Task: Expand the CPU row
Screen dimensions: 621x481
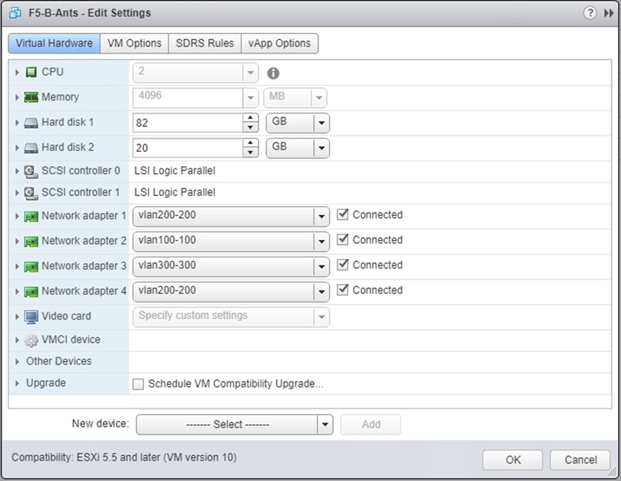Action: (x=17, y=72)
